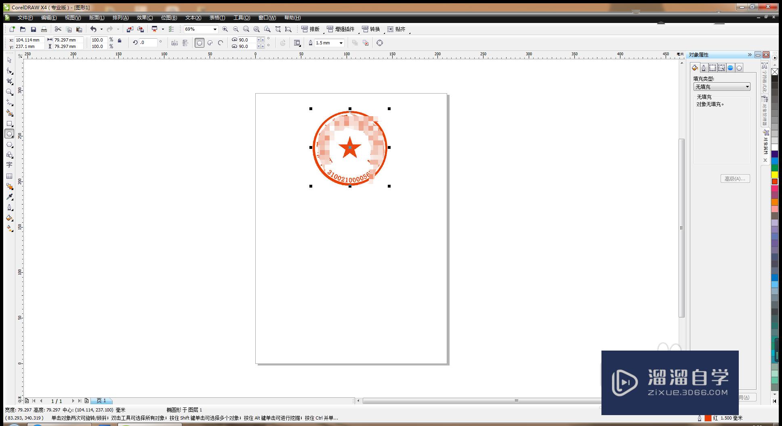Select the Pick (arrow) tool

click(9, 60)
